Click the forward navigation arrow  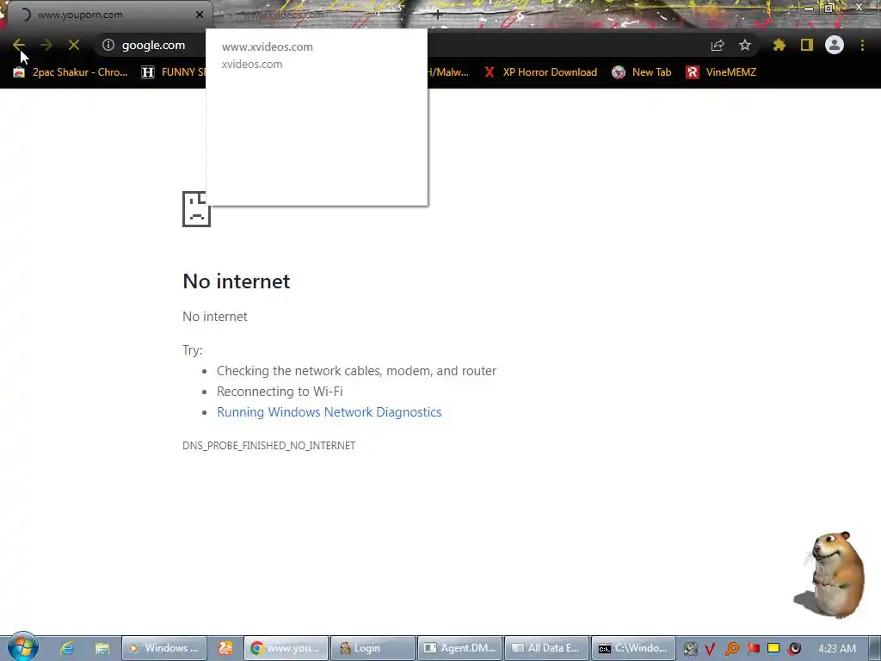point(46,45)
